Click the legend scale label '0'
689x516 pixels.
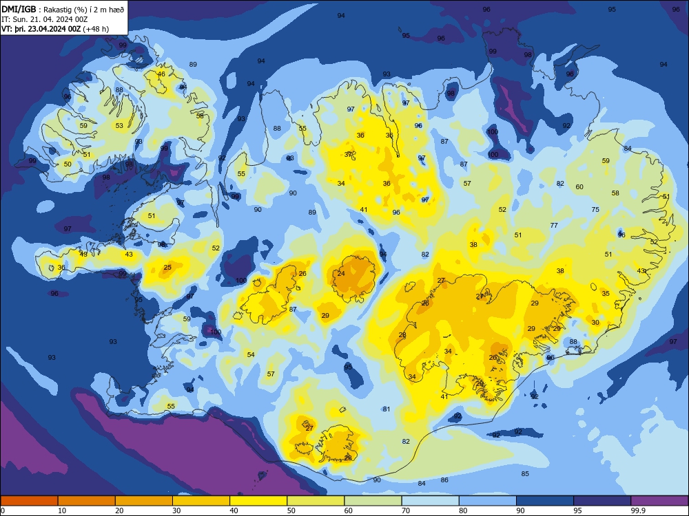click(x=3, y=510)
